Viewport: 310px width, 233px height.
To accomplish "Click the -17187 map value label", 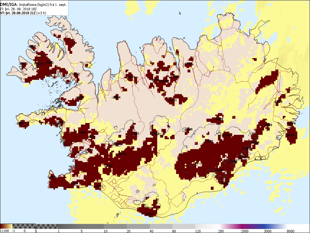I will tap(135, 134).
